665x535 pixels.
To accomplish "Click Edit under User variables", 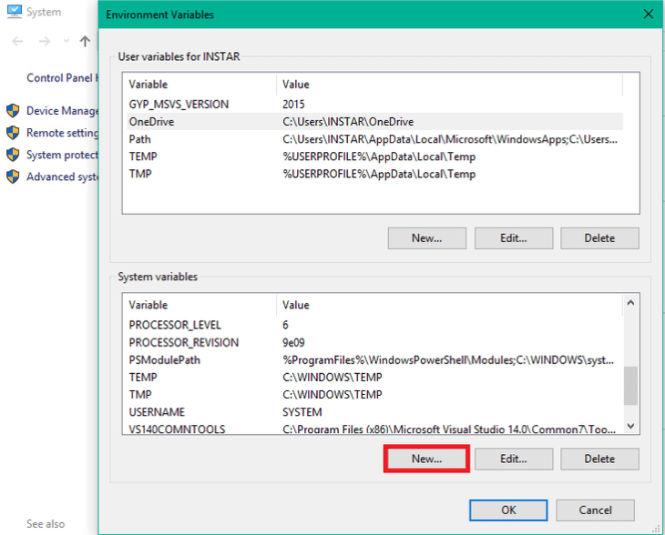I will [513, 237].
